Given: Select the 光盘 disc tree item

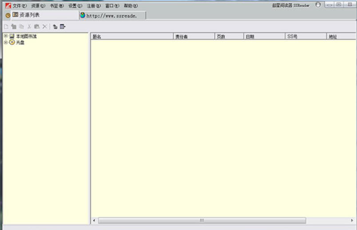Looking at the screenshot, I should [20, 43].
